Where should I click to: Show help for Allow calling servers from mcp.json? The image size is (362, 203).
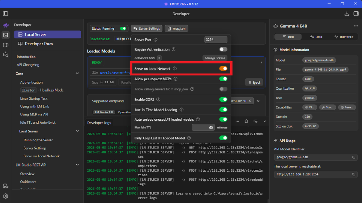click(192, 89)
